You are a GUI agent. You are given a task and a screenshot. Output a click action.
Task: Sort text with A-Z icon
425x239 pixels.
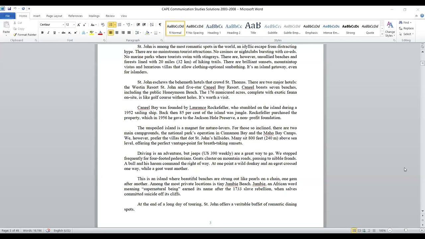point(152,25)
